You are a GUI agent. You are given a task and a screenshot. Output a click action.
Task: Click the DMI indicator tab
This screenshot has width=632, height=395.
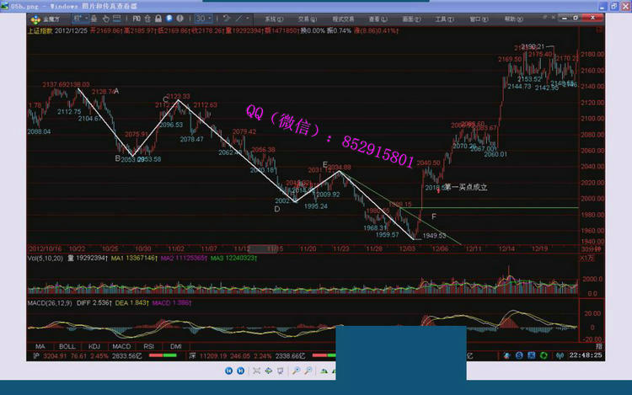[x=177, y=345]
